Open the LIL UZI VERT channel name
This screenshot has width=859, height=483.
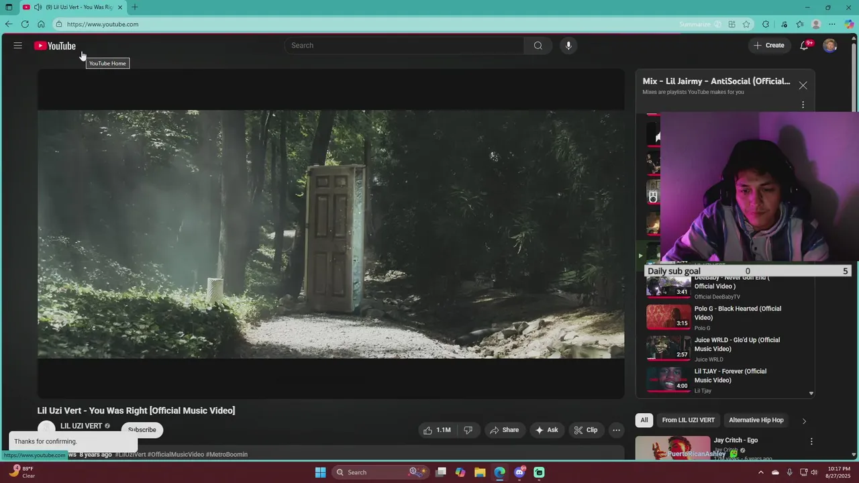click(x=81, y=426)
